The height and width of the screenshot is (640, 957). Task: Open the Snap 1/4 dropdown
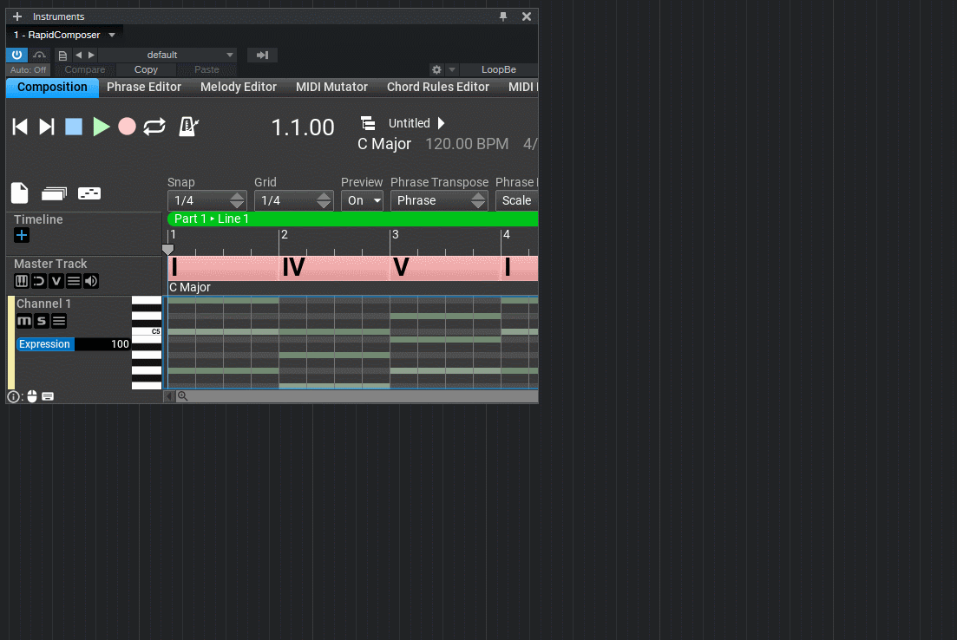pyautogui.click(x=206, y=200)
